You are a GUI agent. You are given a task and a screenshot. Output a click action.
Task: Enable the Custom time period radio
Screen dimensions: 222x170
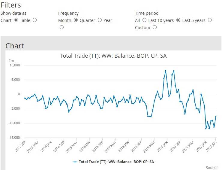click(154, 27)
